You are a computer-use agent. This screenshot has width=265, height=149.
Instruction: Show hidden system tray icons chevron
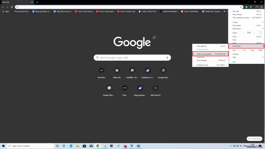(231, 146)
